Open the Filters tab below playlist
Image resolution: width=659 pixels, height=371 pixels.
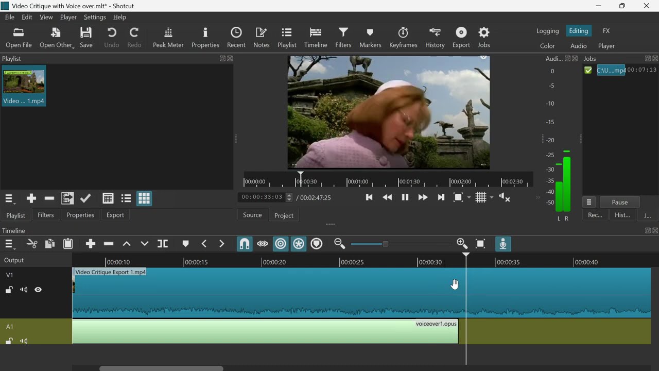(45, 215)
